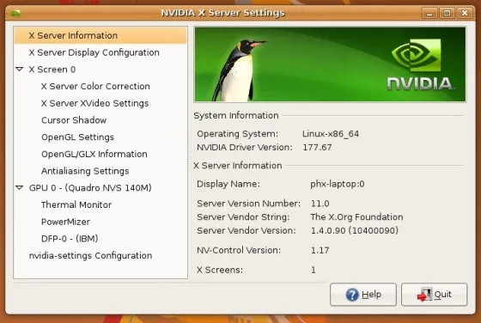Click the driver version 177.67 value

(317, 147)
